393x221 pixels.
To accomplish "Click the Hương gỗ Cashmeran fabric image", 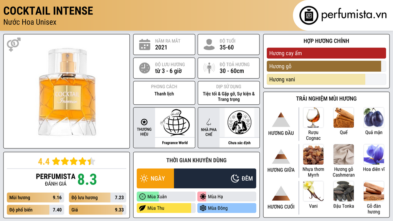I will [x=343, y=155].
